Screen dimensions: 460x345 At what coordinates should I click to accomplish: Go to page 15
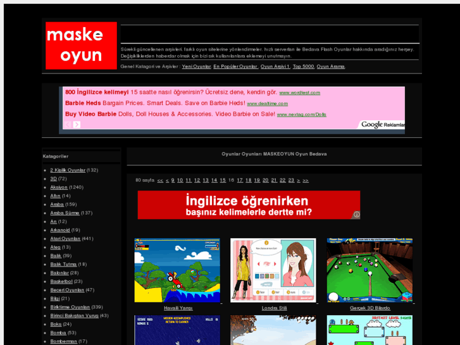coord(223,180)
